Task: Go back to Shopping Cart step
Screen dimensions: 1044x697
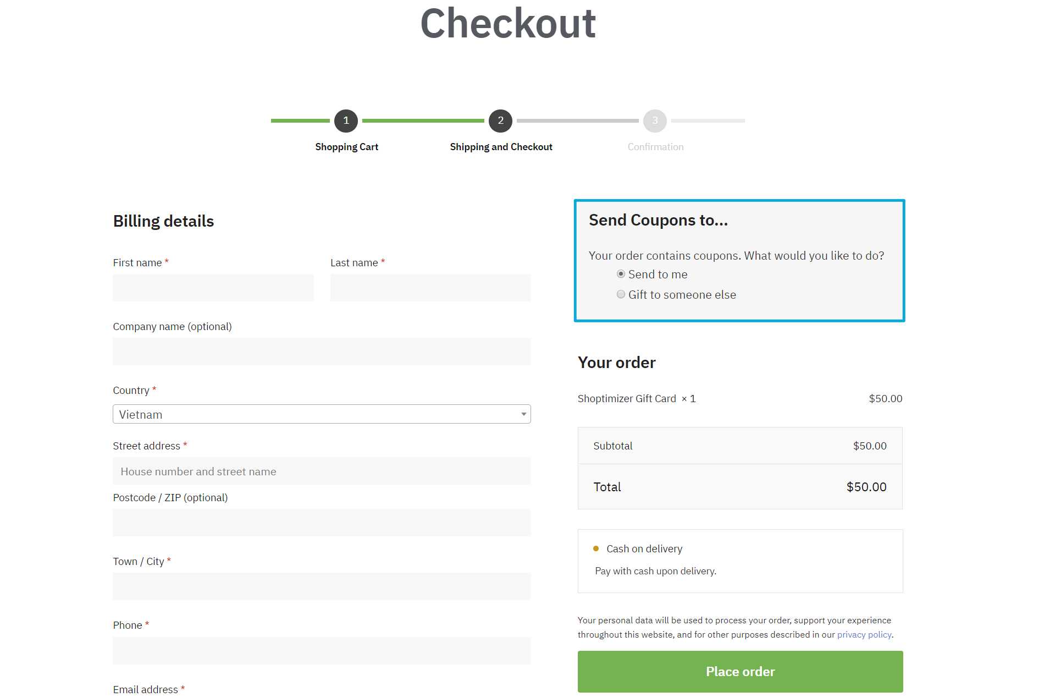Action: tap(346, 147)
